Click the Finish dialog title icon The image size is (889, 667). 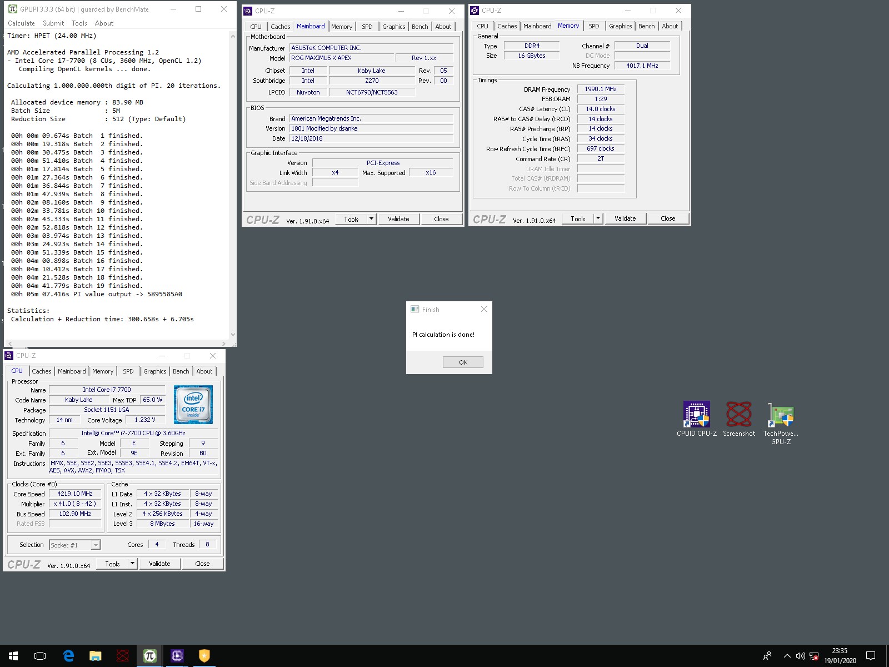click(414, 309)
